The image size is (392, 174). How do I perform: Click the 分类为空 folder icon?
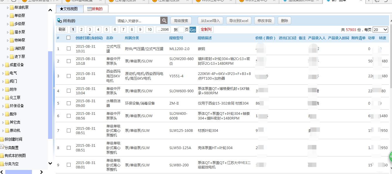[2, 164]
